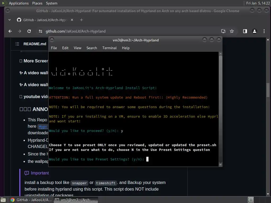Open README outline list icon
The width and height of the screenshot is (271, 203).
tap(17, 44)
